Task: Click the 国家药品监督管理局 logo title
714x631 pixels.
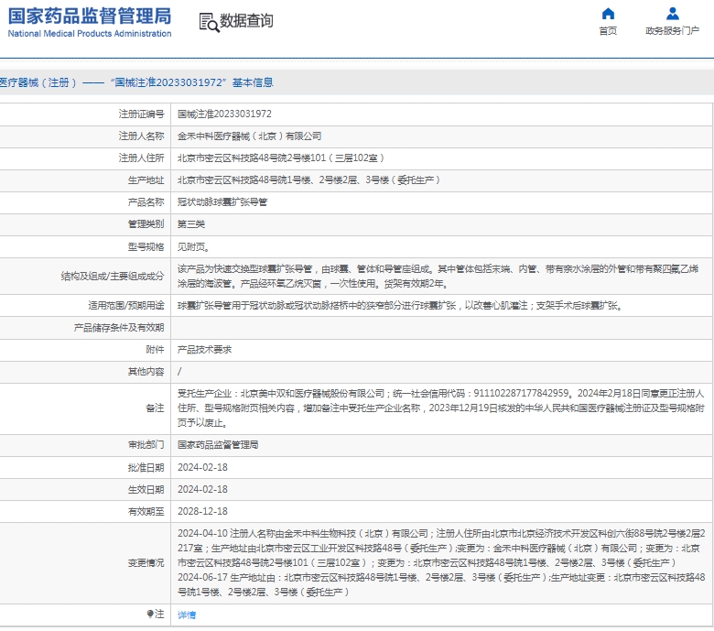Action: 90,16
